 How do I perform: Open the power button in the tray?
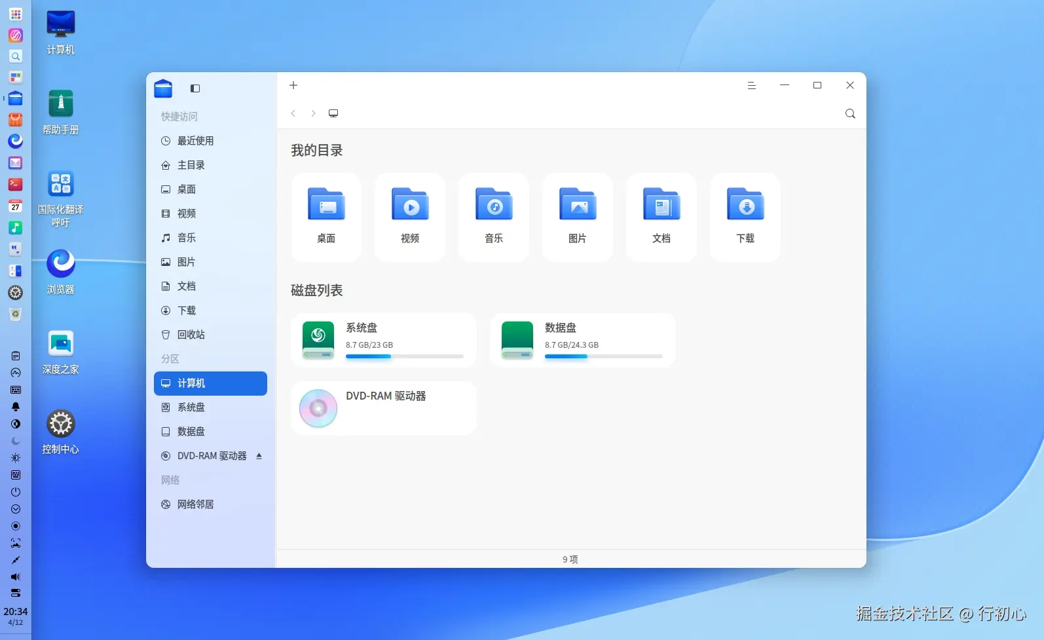[16, 492]
